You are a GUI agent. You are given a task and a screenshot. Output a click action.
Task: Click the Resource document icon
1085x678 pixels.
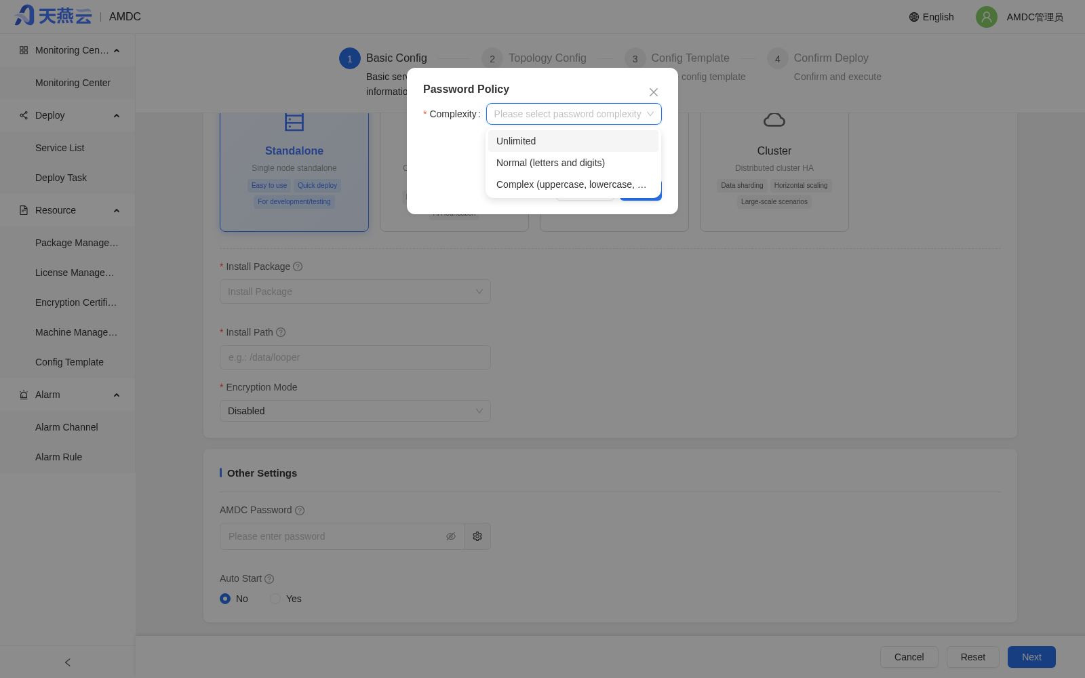click(24, 210)
